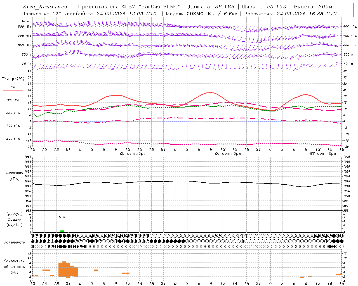
Task: Click the '0.5' precipitation amount value
Action: pyautogui.click(x=62, y=216)
